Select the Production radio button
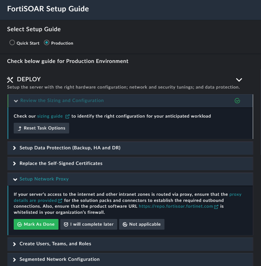 tap(47, 42)
